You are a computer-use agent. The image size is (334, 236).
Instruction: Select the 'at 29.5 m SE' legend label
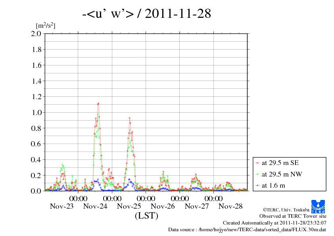click(x=280, y=163)
